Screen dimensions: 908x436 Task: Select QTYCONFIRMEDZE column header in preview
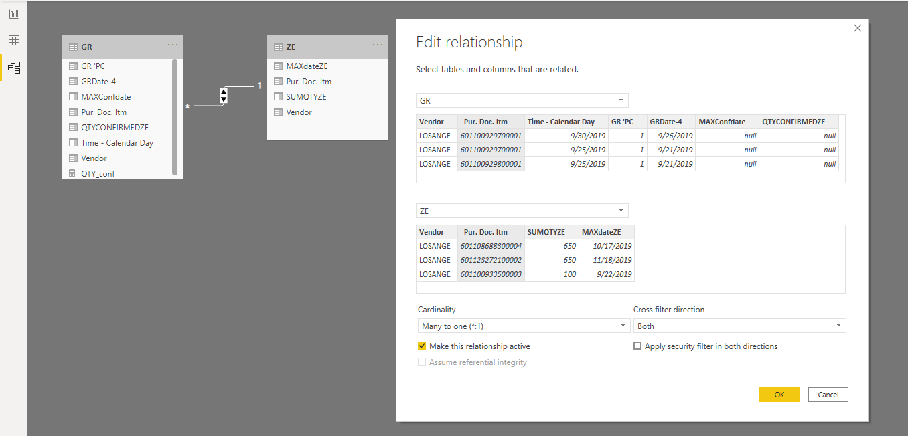pyautogui.click(x=799, y=122)
